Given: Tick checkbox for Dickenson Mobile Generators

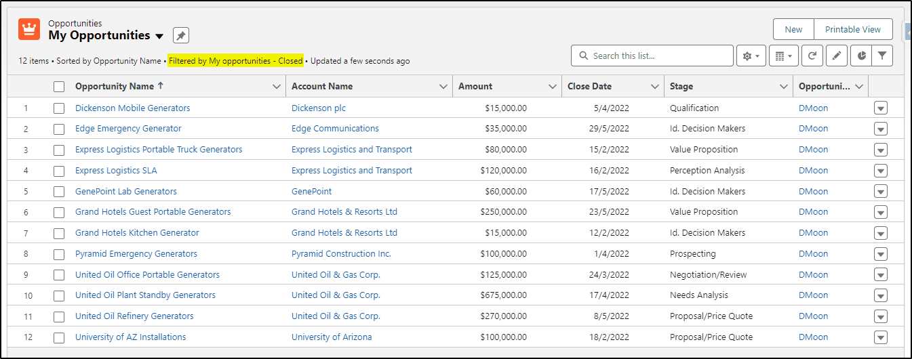Looking at the screenshot, I should 59,108.
